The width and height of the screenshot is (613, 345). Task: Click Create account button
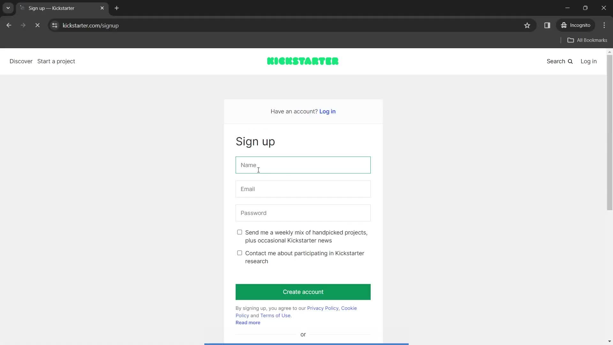point(303,292)
